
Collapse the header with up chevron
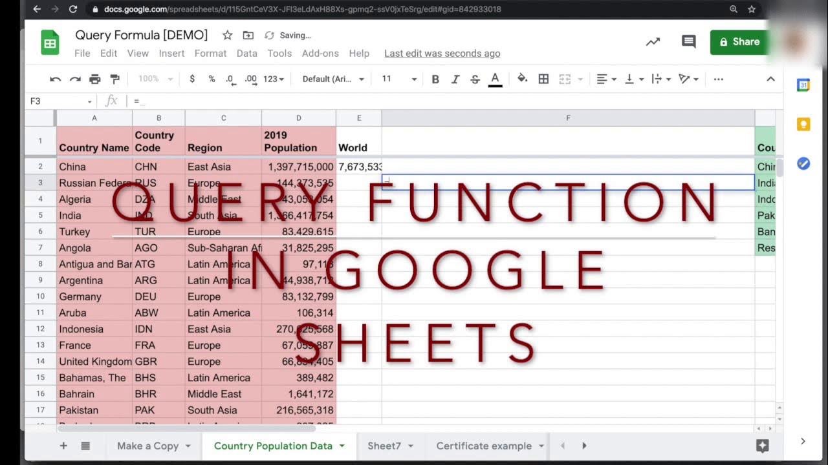coord(770,79)
